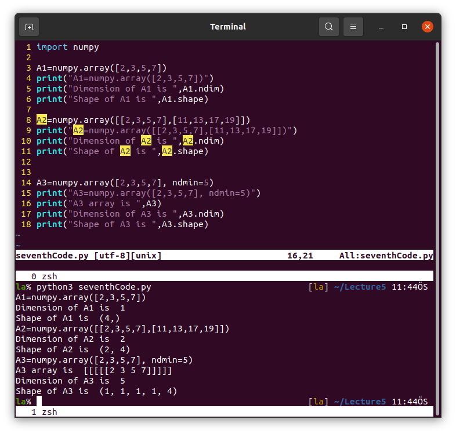Click the shell cursor at the bottom prompt

tap(39, 402)
